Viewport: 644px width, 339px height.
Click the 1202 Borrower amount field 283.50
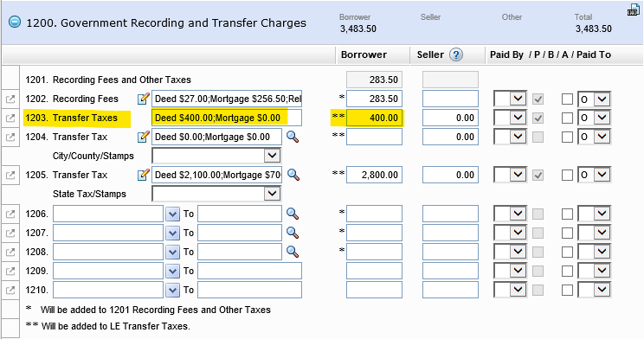[374, 99]
